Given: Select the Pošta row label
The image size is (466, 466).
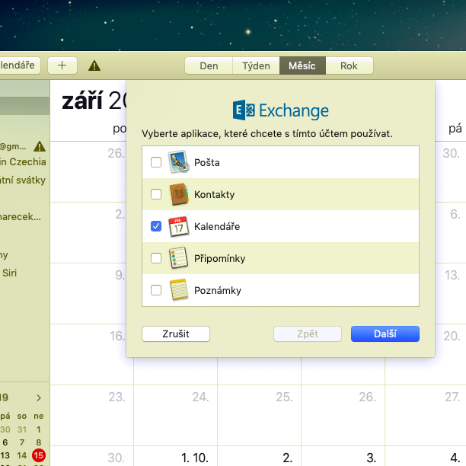Looking at the screenshot, I should pos(207,162).
